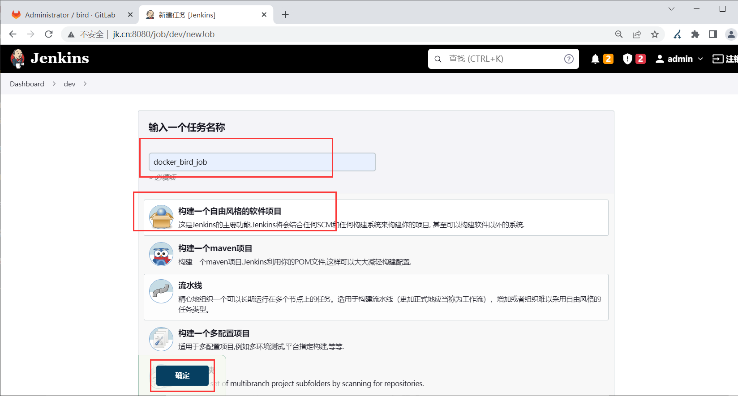
Task: Open the notifications bell icon
Action: [x=595, y=59]
